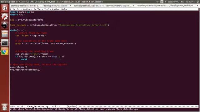Click face_detector.py in the mode line
The image size is (200, 112).
37,106
